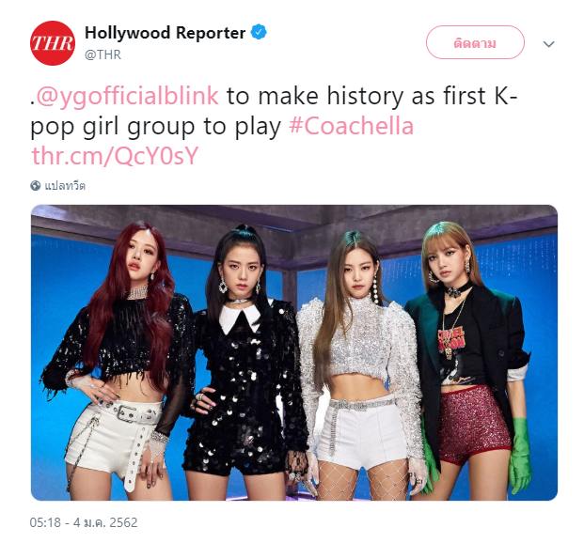The width and height of the screenshot is (584, 543).
Task: Open the tweet timestamp 05:18 - 4 ม.ค. 2562
Action: coord(84,522)
